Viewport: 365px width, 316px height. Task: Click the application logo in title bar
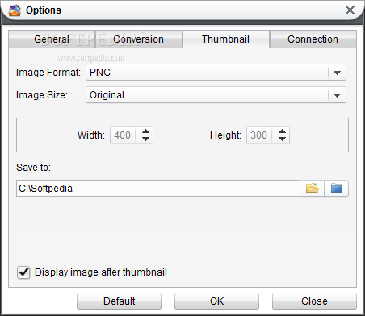pyautogui.click(x=15, y=10)
